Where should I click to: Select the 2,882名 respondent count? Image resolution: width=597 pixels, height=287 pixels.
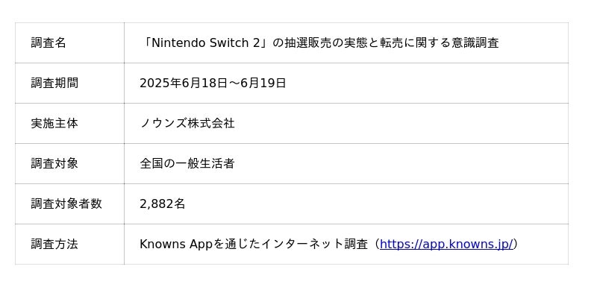pyautogui.click(x=162, y=204)
